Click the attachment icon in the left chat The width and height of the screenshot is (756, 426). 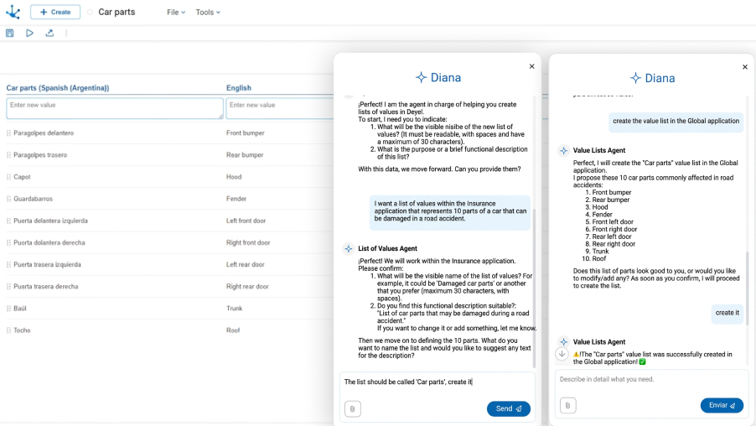coord(353,408)
